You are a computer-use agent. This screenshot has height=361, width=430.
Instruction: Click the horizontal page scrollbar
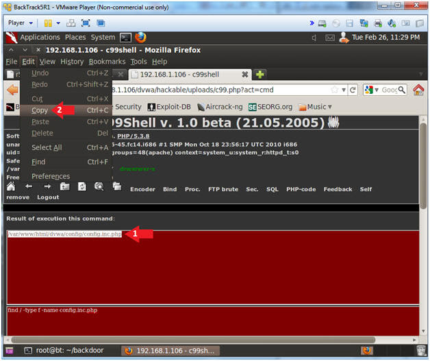tap(193, 340)
